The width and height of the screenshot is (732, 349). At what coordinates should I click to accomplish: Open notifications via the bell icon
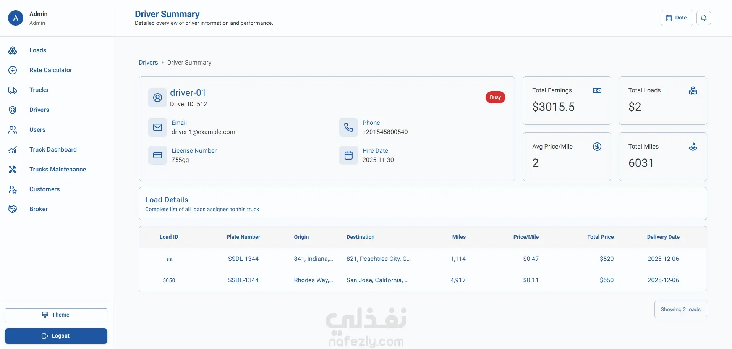pyautogui.click(x=703, y=18)
